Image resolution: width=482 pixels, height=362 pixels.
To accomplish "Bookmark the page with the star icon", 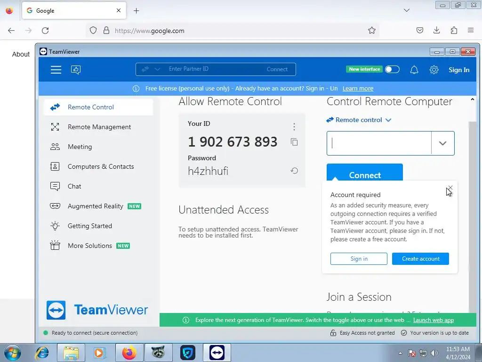I will coord(372,31).
